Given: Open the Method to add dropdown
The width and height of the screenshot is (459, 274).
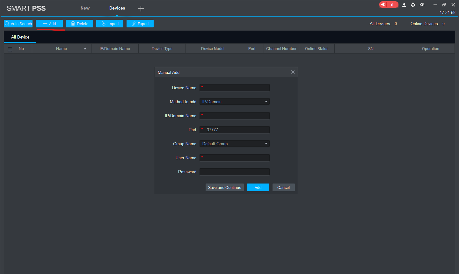Looking at the screenshot, I should click(x=235, y=102).
